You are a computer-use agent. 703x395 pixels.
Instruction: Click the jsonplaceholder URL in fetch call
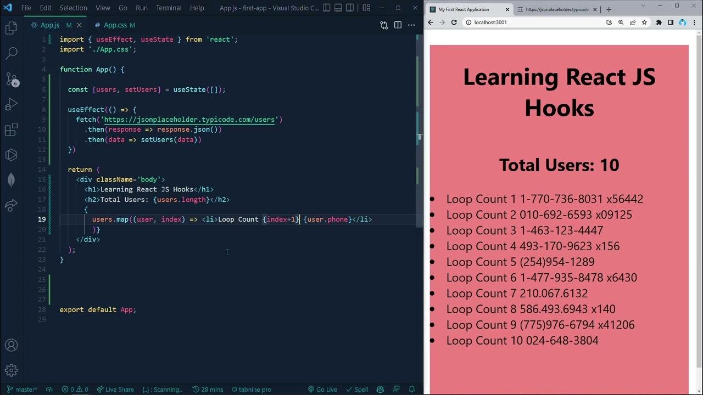[x=191, y=120]
